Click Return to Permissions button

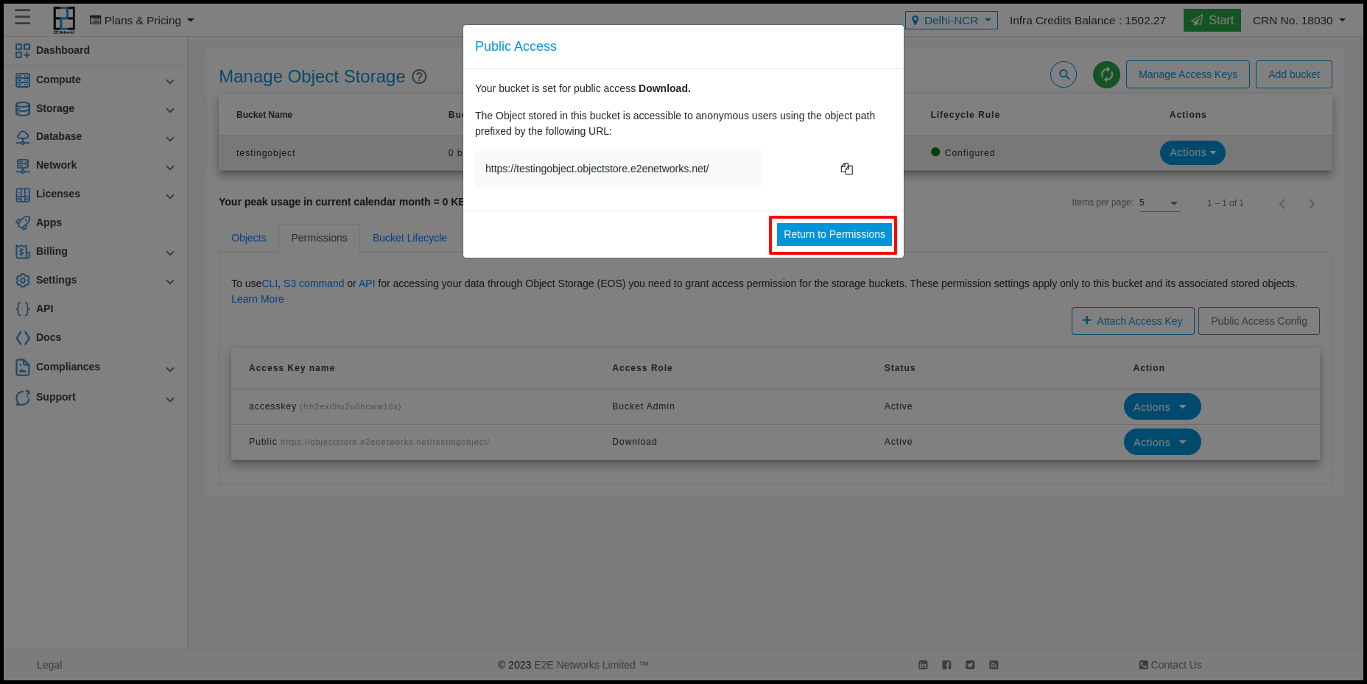tap(834, 234)
